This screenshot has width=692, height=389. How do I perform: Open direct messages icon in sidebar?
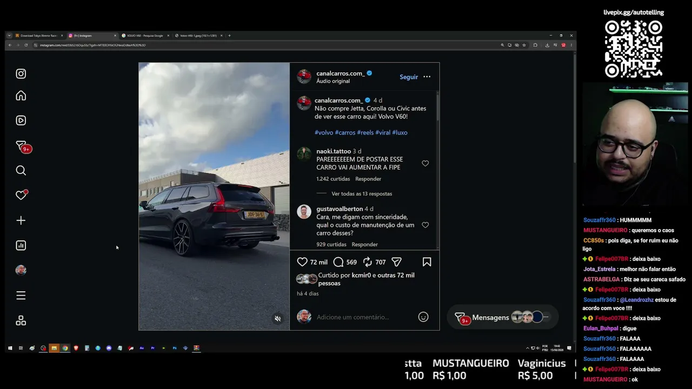pyautogui.click(x=22, y=146)
